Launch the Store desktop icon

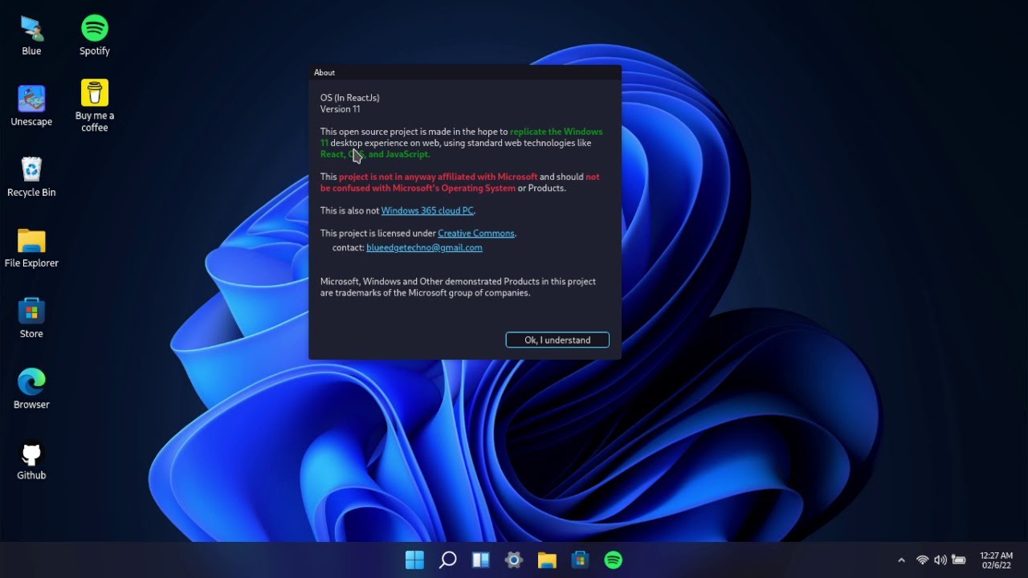tap(31, 318)
